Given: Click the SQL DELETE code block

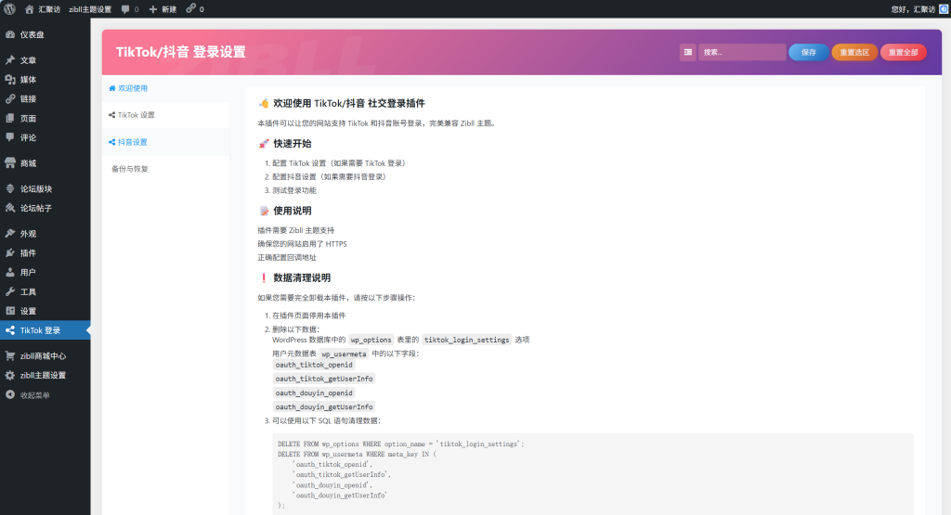Looking at the screenshot, I should click(593, 474).
